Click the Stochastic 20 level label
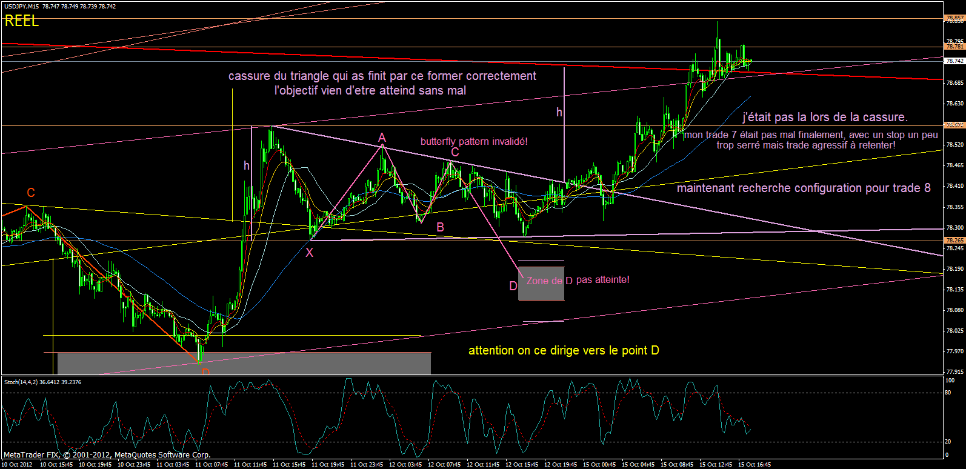 [x=948, y=441]
